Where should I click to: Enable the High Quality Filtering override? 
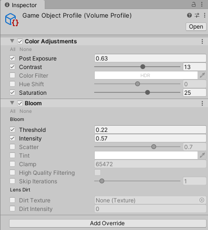pyautogui.click(x=12, y=172)
